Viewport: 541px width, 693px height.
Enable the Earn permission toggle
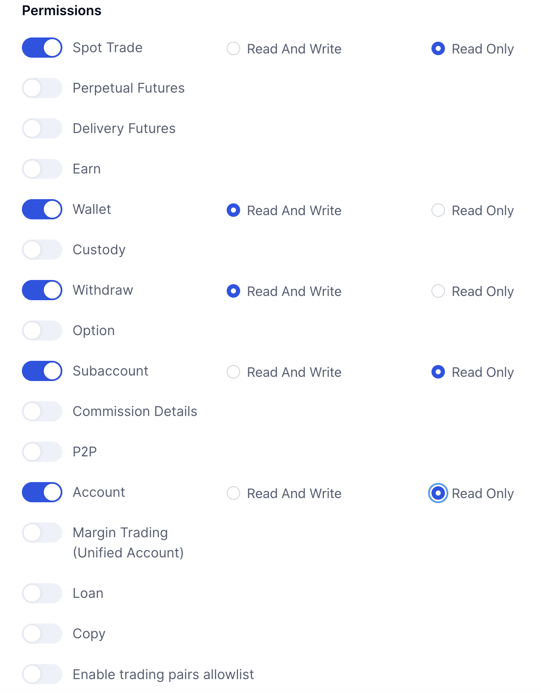tap(42, 169)
